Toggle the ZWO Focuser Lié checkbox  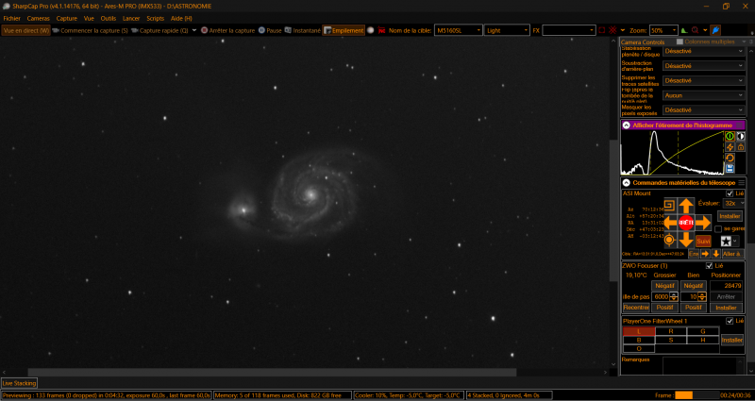click(709, 266)
